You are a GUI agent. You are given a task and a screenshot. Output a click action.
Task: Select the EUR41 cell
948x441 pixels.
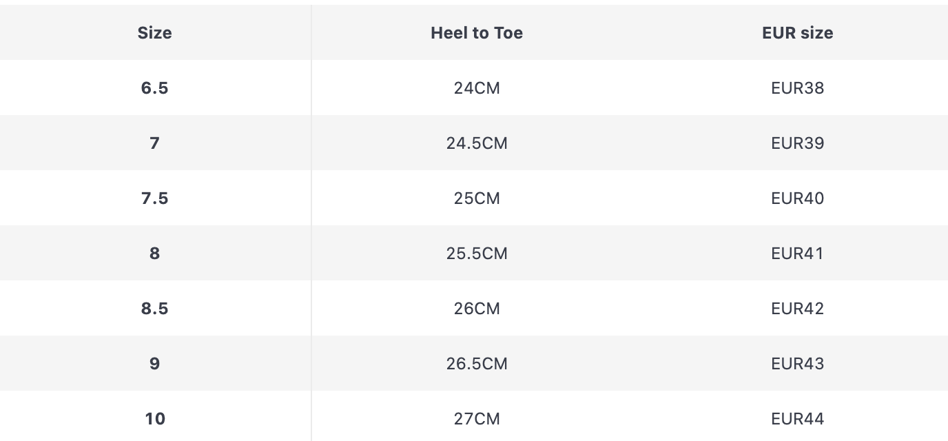click(797, 254)
